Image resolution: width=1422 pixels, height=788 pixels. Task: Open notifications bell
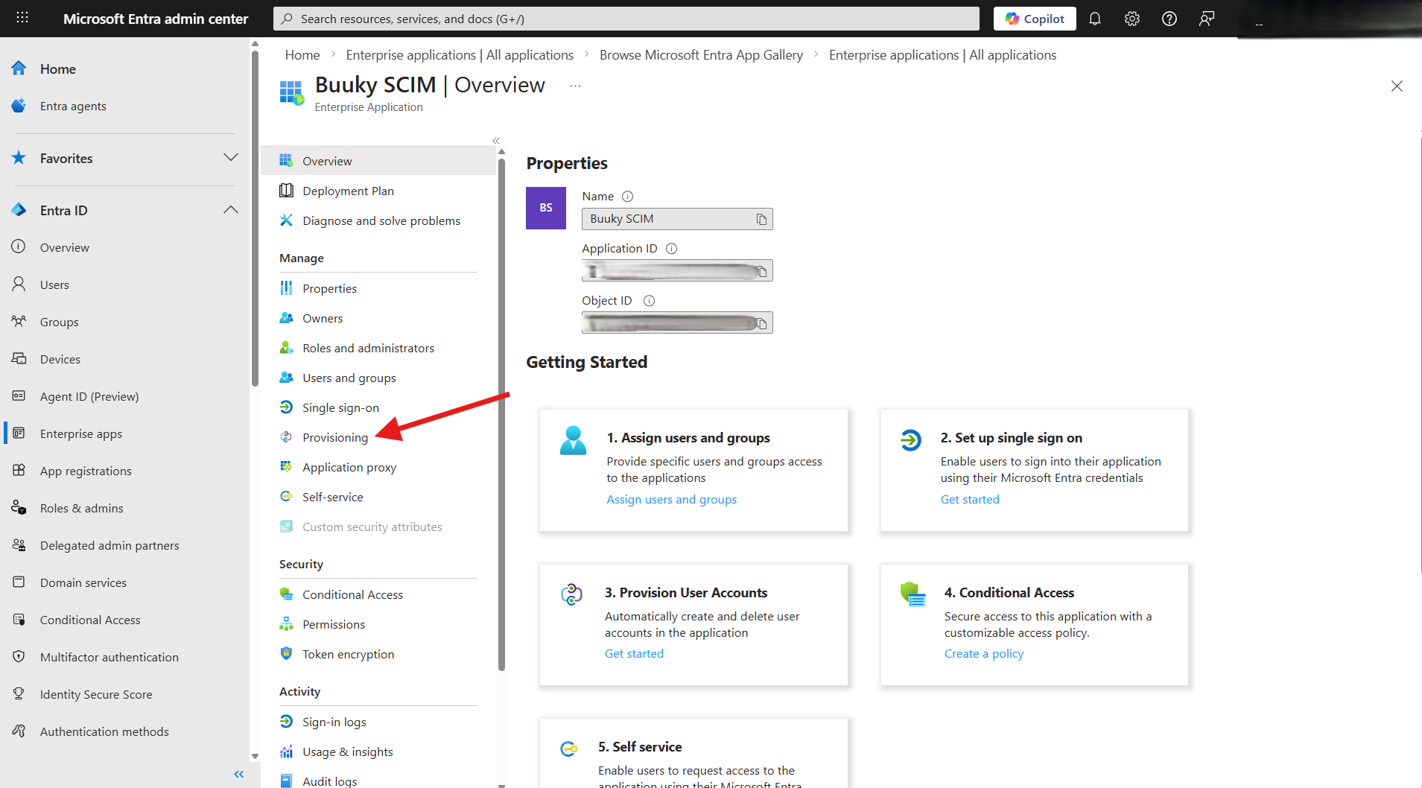(1095, 18)
